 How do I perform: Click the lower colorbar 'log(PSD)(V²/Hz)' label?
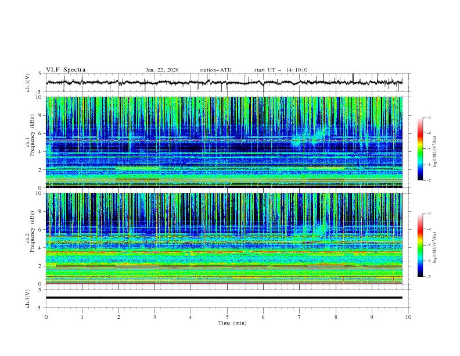(435, 247)
